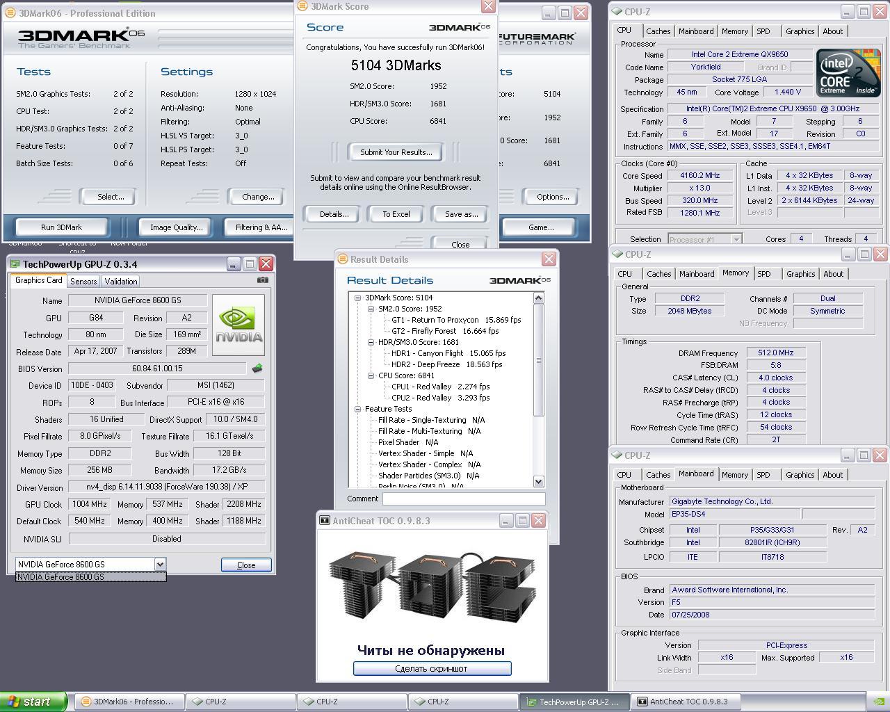The height and width of the screenshot is (712, 890).
Task: Click the Filtering & AA button
Action: pos(258,227)
